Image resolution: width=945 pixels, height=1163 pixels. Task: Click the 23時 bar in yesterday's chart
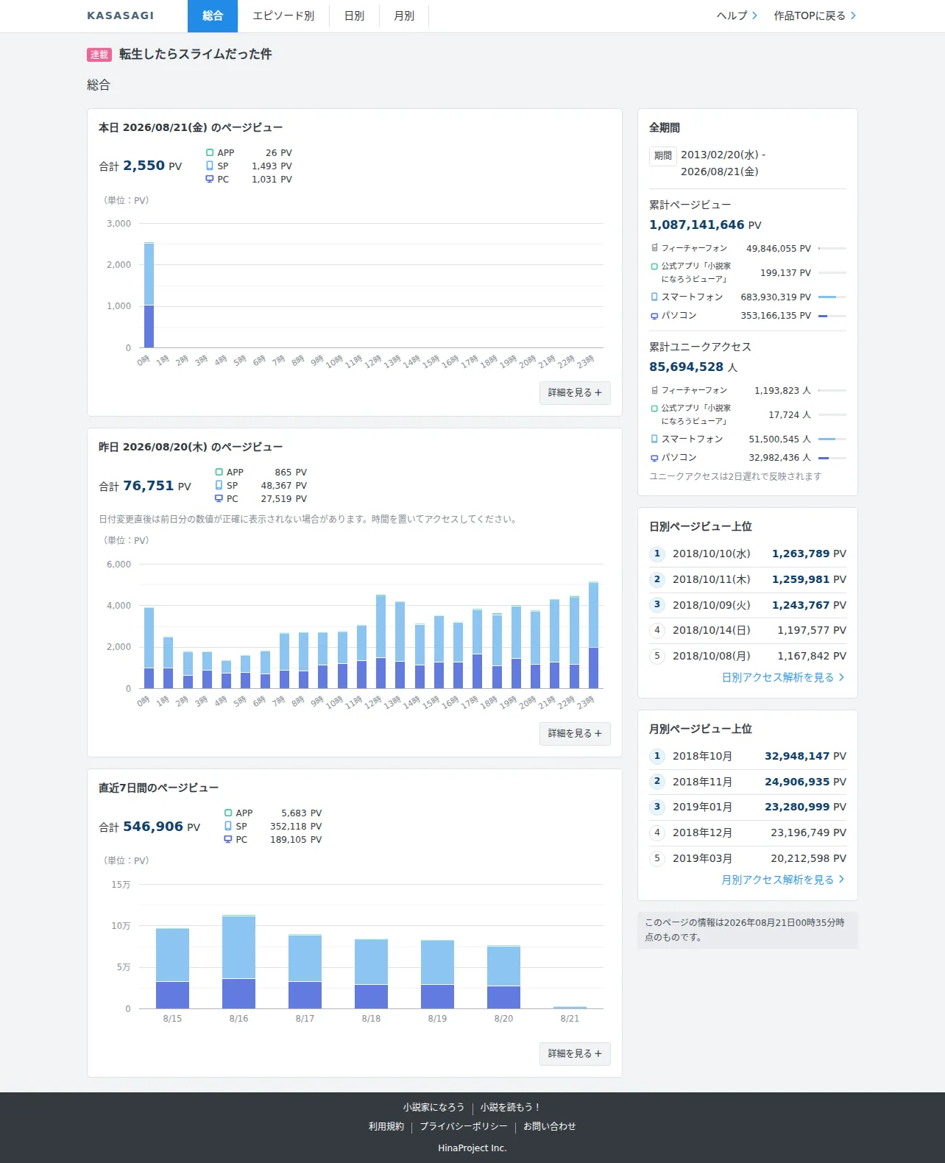tap(593, 635)
